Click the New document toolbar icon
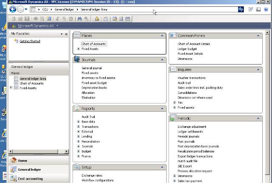This screenshot has height=183, width=272. click(x=14, y=19)
